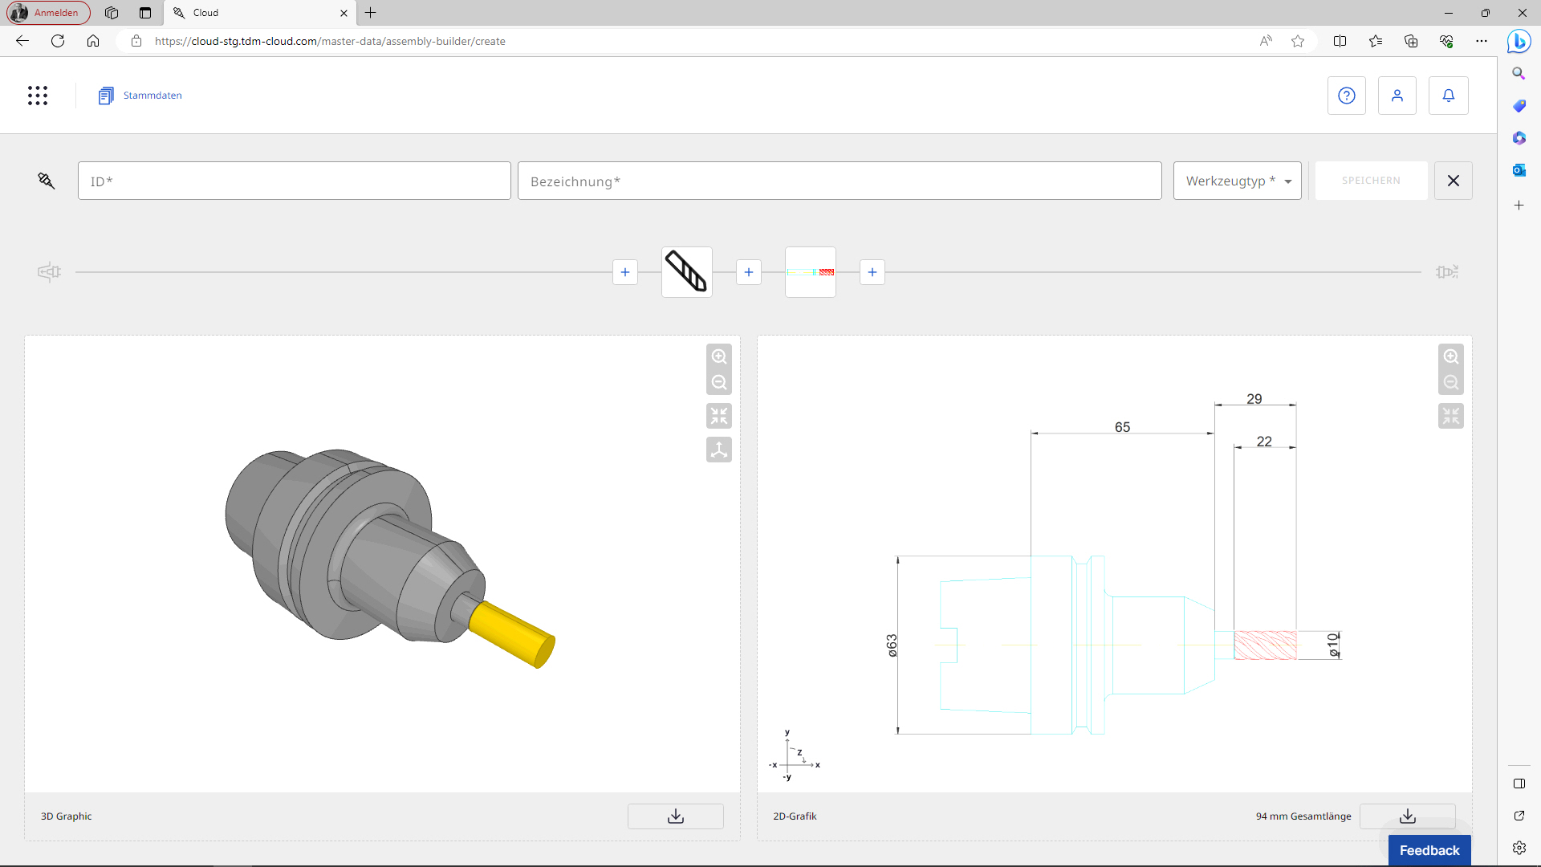Fit the 3D graphic to view
The image size is (1541, 867).
[719, 416]
